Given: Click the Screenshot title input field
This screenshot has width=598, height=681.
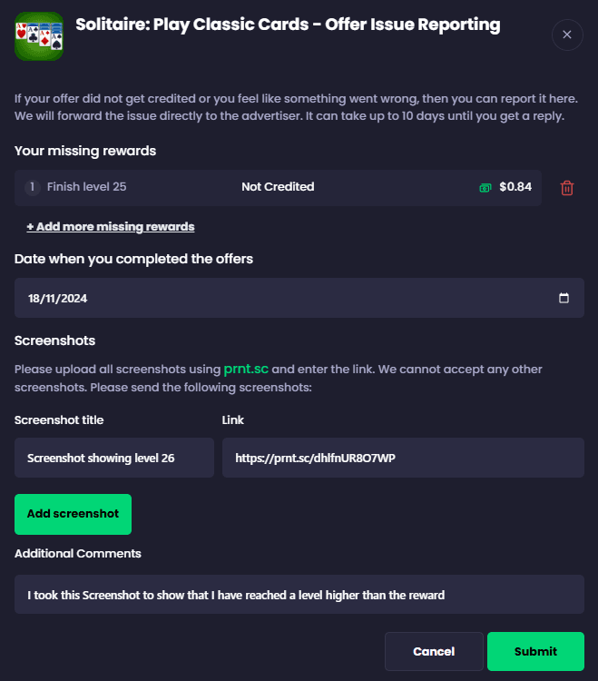Looking at the screenshot, I should pyautogui.click(x=114, y=458).
